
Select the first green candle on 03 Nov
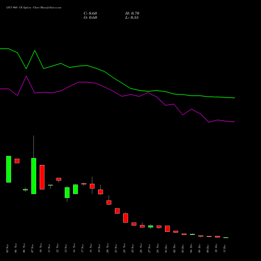pyautogui.click(x=9, y=169)
